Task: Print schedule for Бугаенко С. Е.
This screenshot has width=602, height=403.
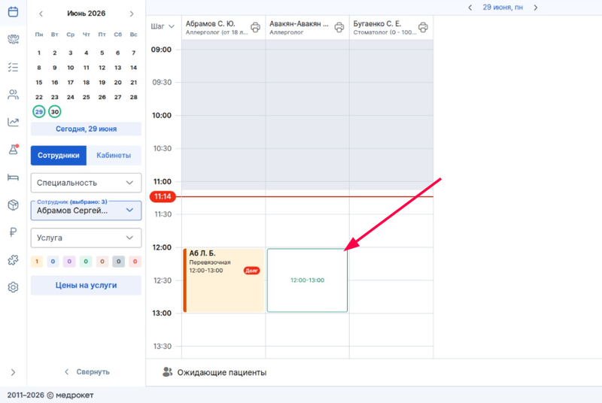Action: 423,27
